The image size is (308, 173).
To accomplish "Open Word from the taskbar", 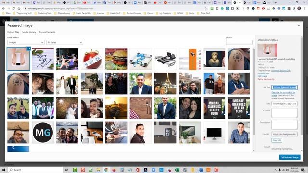I will (x=200, y=170).
